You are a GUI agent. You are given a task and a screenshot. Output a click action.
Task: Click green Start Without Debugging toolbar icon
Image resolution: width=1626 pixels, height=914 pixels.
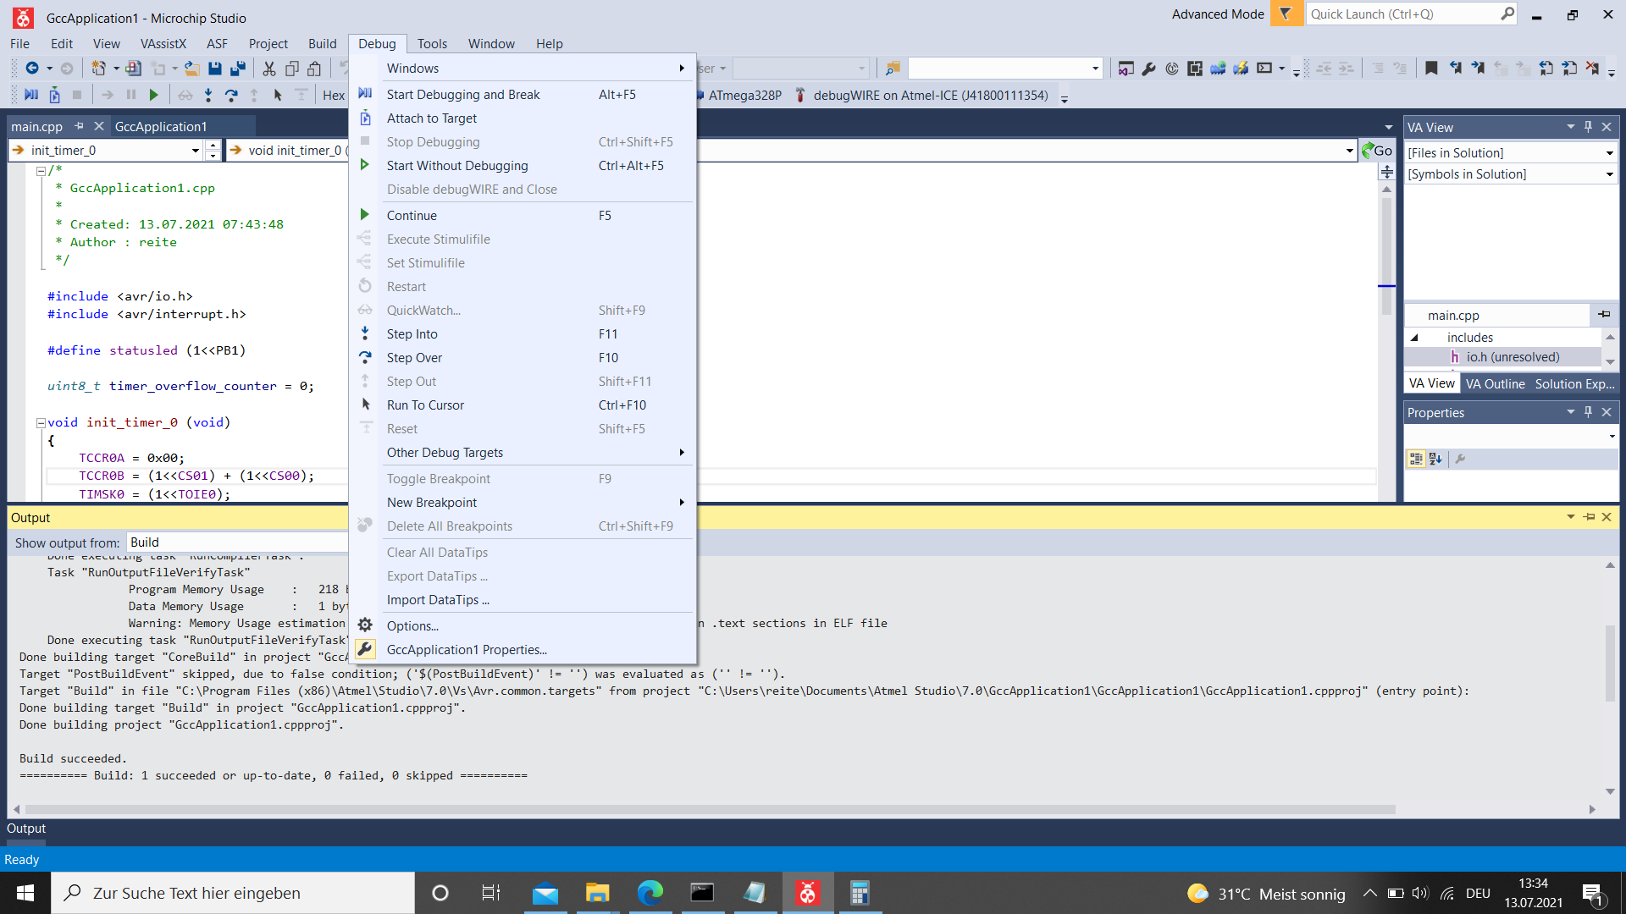153,95
